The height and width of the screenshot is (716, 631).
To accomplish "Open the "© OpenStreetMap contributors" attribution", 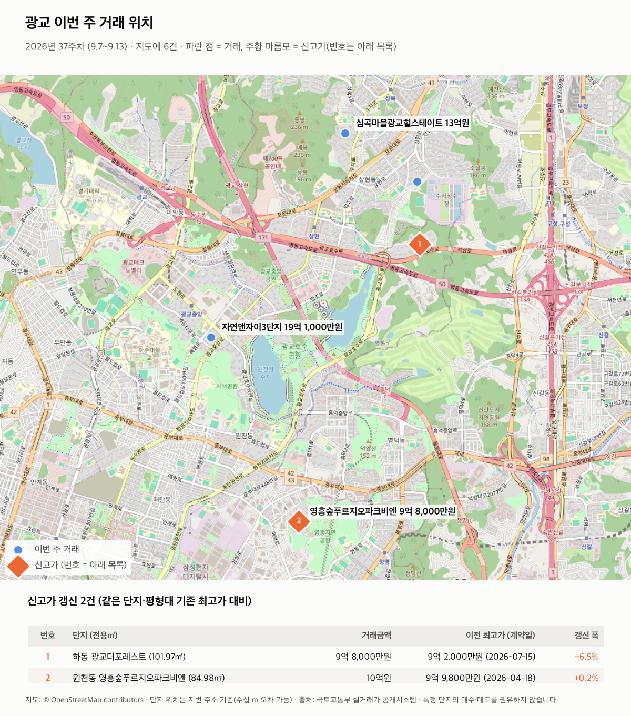I will (93, 700).
